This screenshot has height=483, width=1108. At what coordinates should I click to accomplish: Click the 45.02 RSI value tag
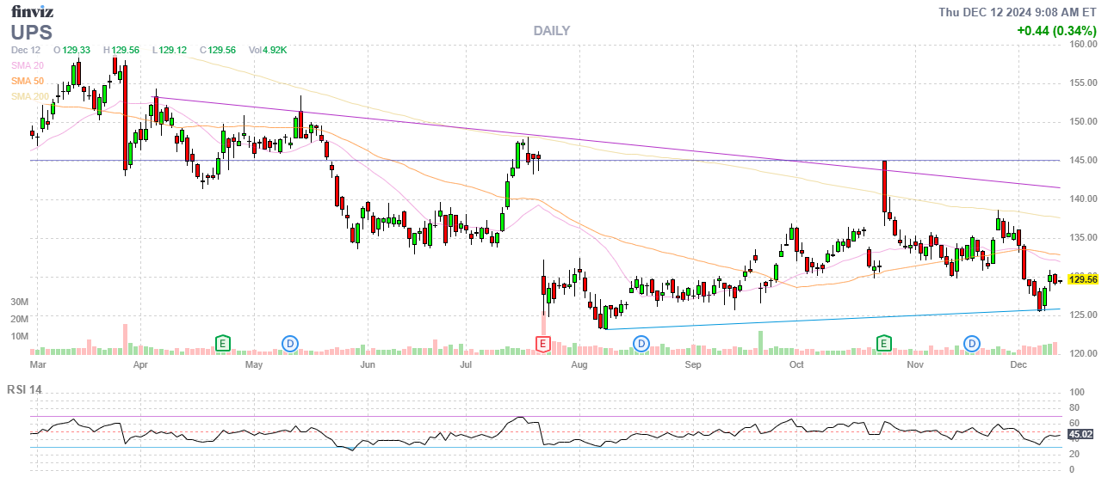click(1081, 434)
